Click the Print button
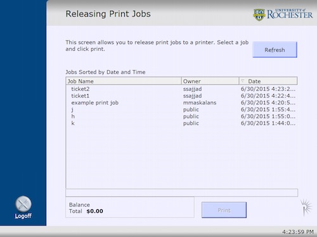 click(x=224, y=210)
